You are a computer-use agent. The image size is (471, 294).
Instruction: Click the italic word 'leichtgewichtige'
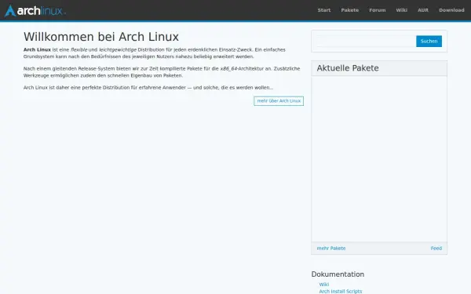[118, 50]
